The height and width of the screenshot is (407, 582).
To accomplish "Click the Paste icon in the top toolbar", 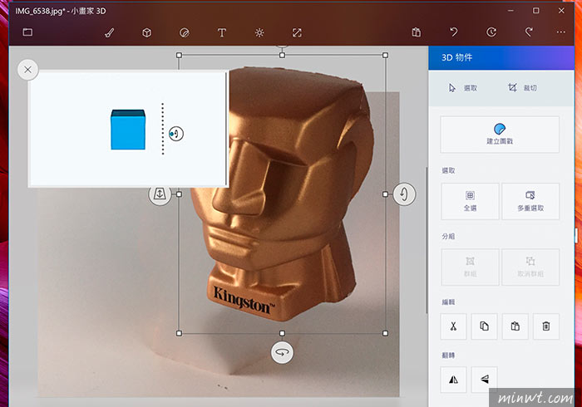I will [417, 32].
